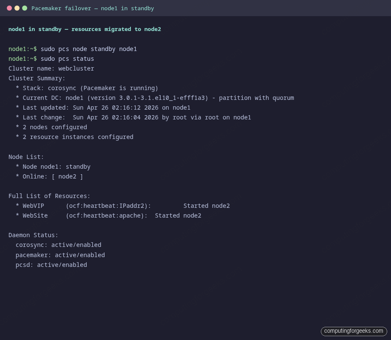Click the pacemaker active/enabled daemon entry
Screen dimensions: 391x340
click(60, 255)
